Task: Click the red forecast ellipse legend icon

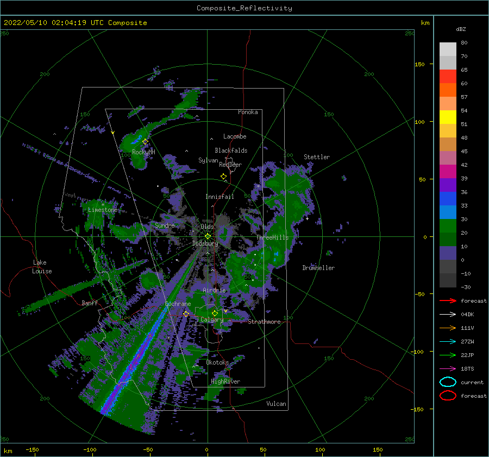Action: (448, 396)
